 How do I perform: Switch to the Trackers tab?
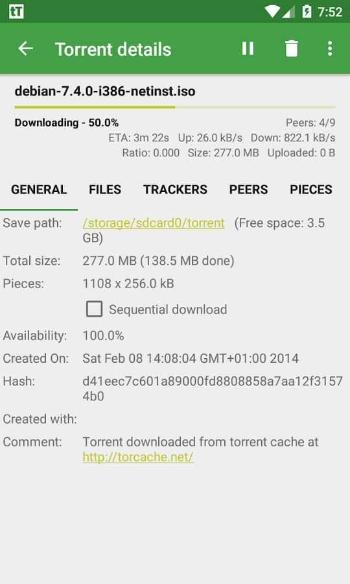(x=175, y=189)
